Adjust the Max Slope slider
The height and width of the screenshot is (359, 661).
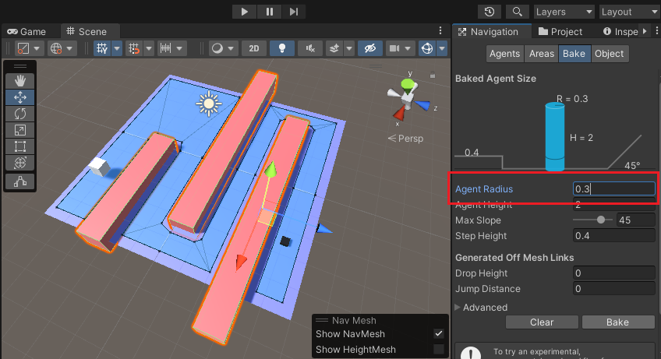pyautogui.click(x=592, y=220)
